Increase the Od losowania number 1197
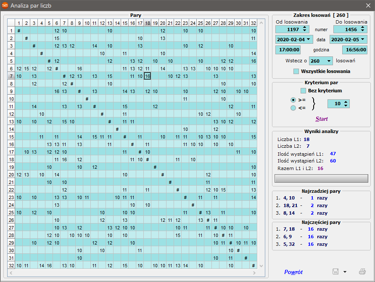 tap(304, 27)
